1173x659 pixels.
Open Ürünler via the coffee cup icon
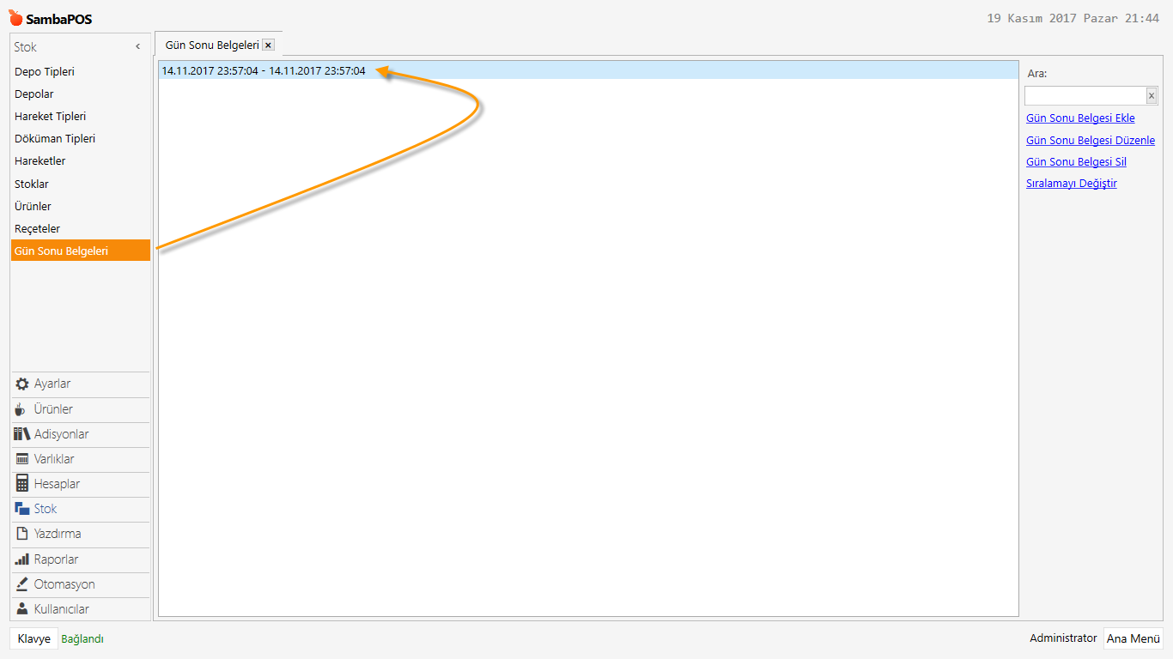21,409
